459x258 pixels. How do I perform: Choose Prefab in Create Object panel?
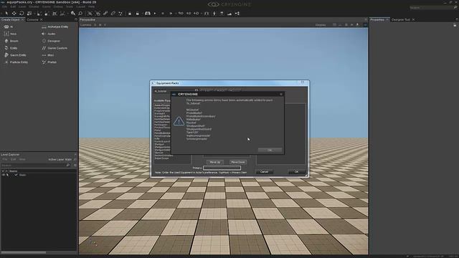click(49, 62)
